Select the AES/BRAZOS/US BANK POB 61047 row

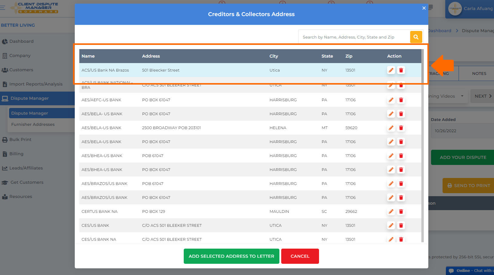[x=250, y=183]
